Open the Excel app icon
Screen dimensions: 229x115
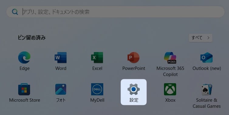coord(97,57)
